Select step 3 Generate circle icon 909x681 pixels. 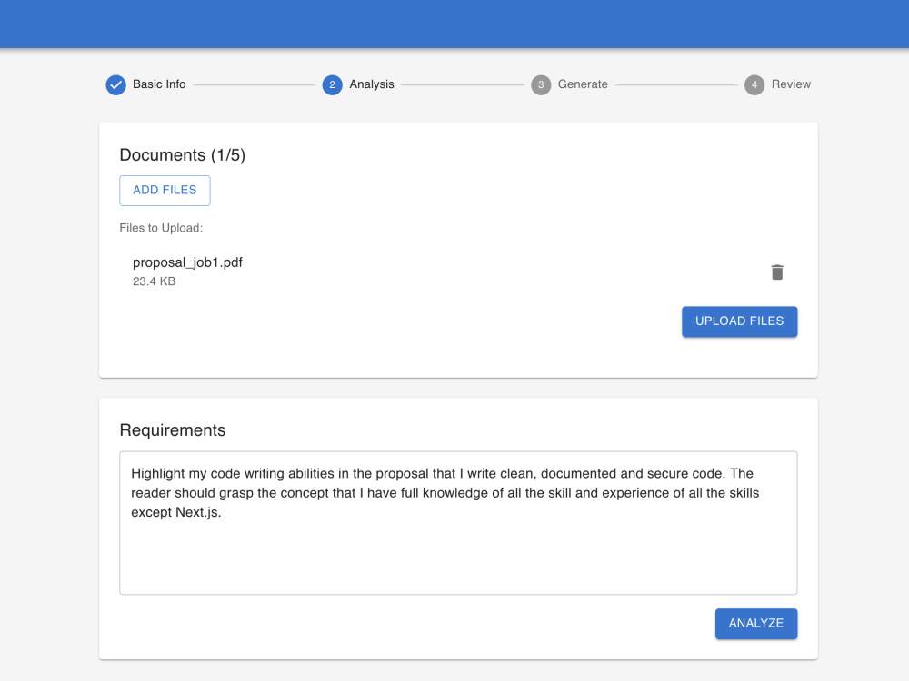tap(541, 84)
